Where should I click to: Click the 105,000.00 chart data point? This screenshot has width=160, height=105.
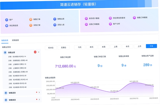pos(95,89)
